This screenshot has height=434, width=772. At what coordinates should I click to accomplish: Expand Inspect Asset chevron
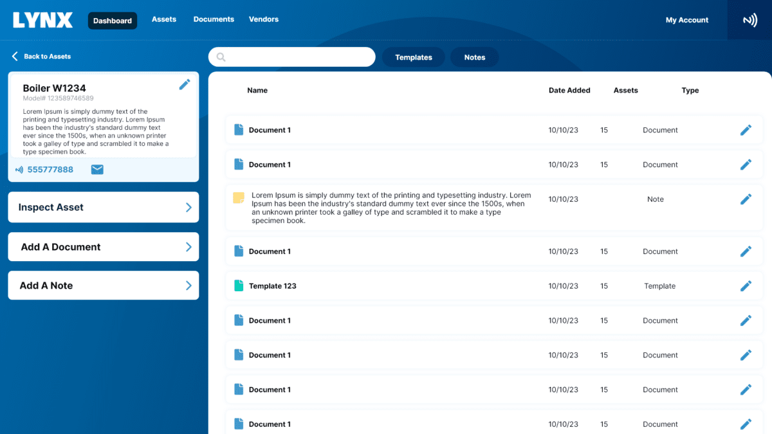188,207
